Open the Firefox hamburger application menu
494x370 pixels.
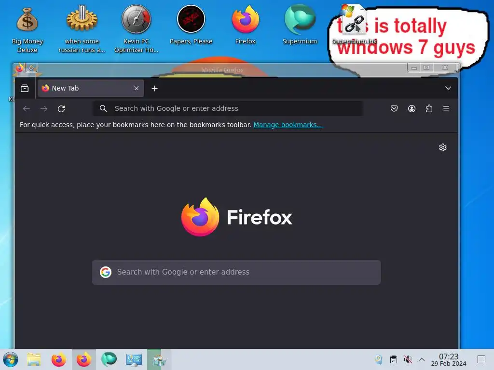click(446, 108)
